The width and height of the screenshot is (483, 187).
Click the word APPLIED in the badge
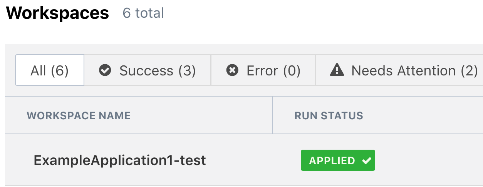click(x=332, y=160)
